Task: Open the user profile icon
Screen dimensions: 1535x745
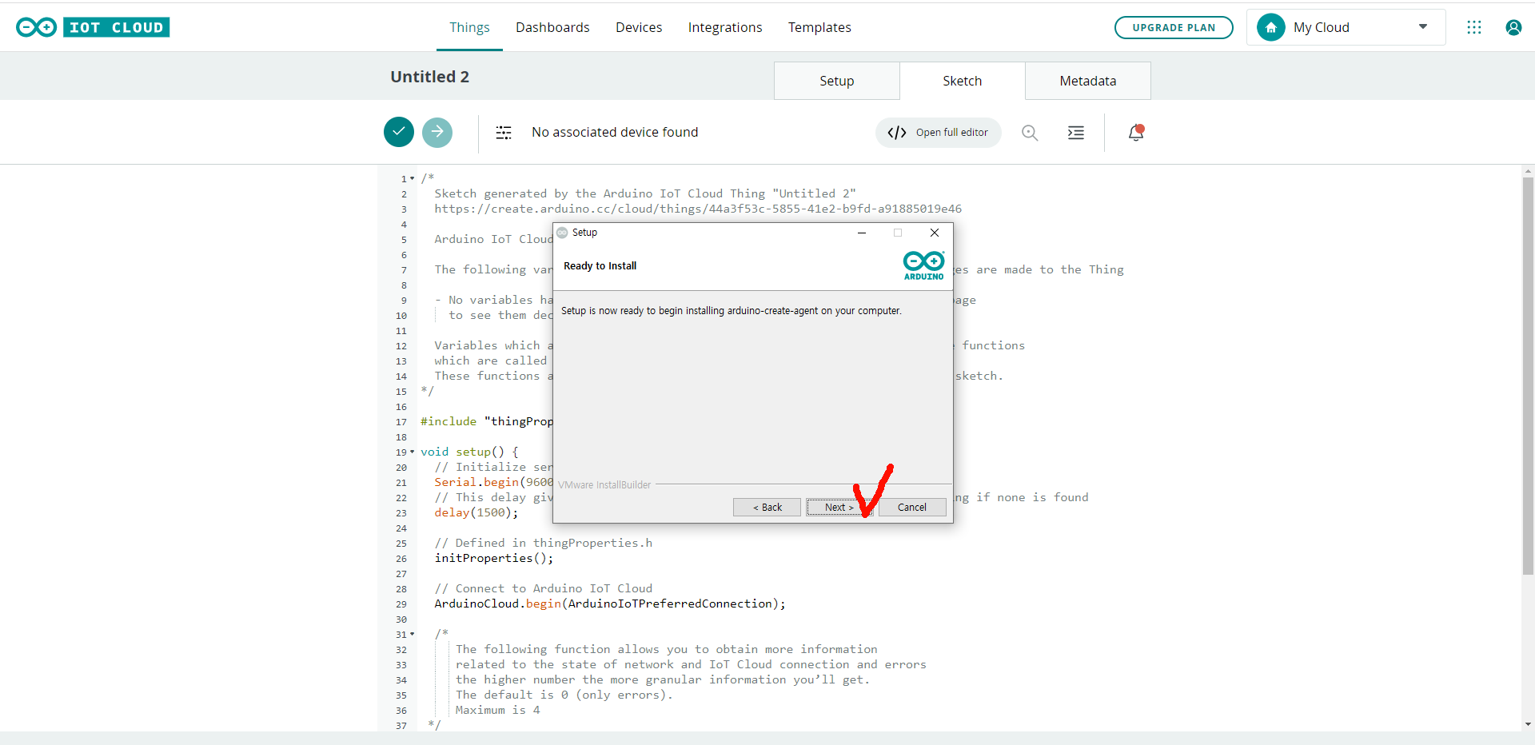Action: (1513, 27)
